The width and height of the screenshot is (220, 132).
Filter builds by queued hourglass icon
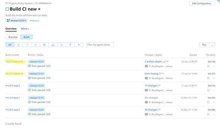[x=18, y=45]
